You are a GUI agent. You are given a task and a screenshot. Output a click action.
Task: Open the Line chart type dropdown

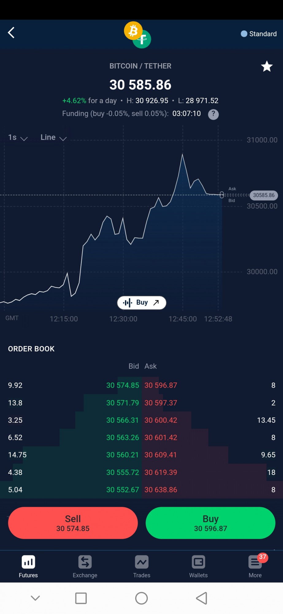pyautogui.click(x=54, y=138)
